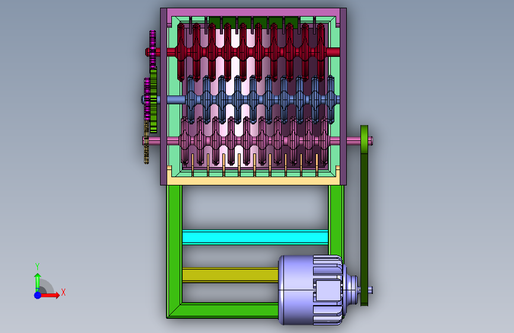514x333 pixels.
Task: Click the blue Z axis origin ball
Action: (38, 295)
